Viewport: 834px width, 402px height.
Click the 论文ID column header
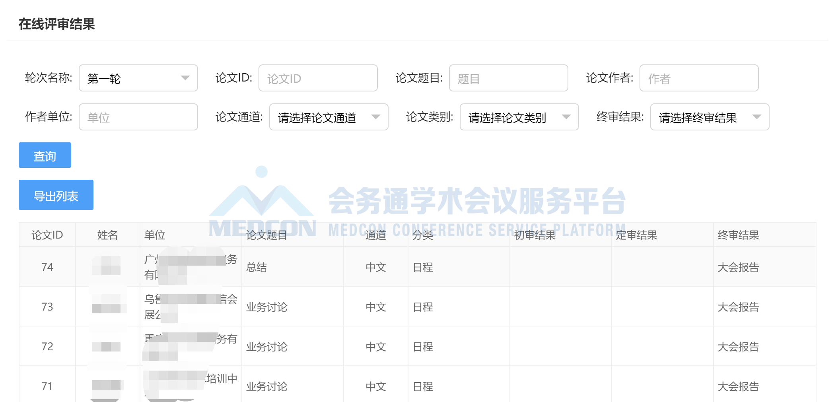(x=47, y=235)
